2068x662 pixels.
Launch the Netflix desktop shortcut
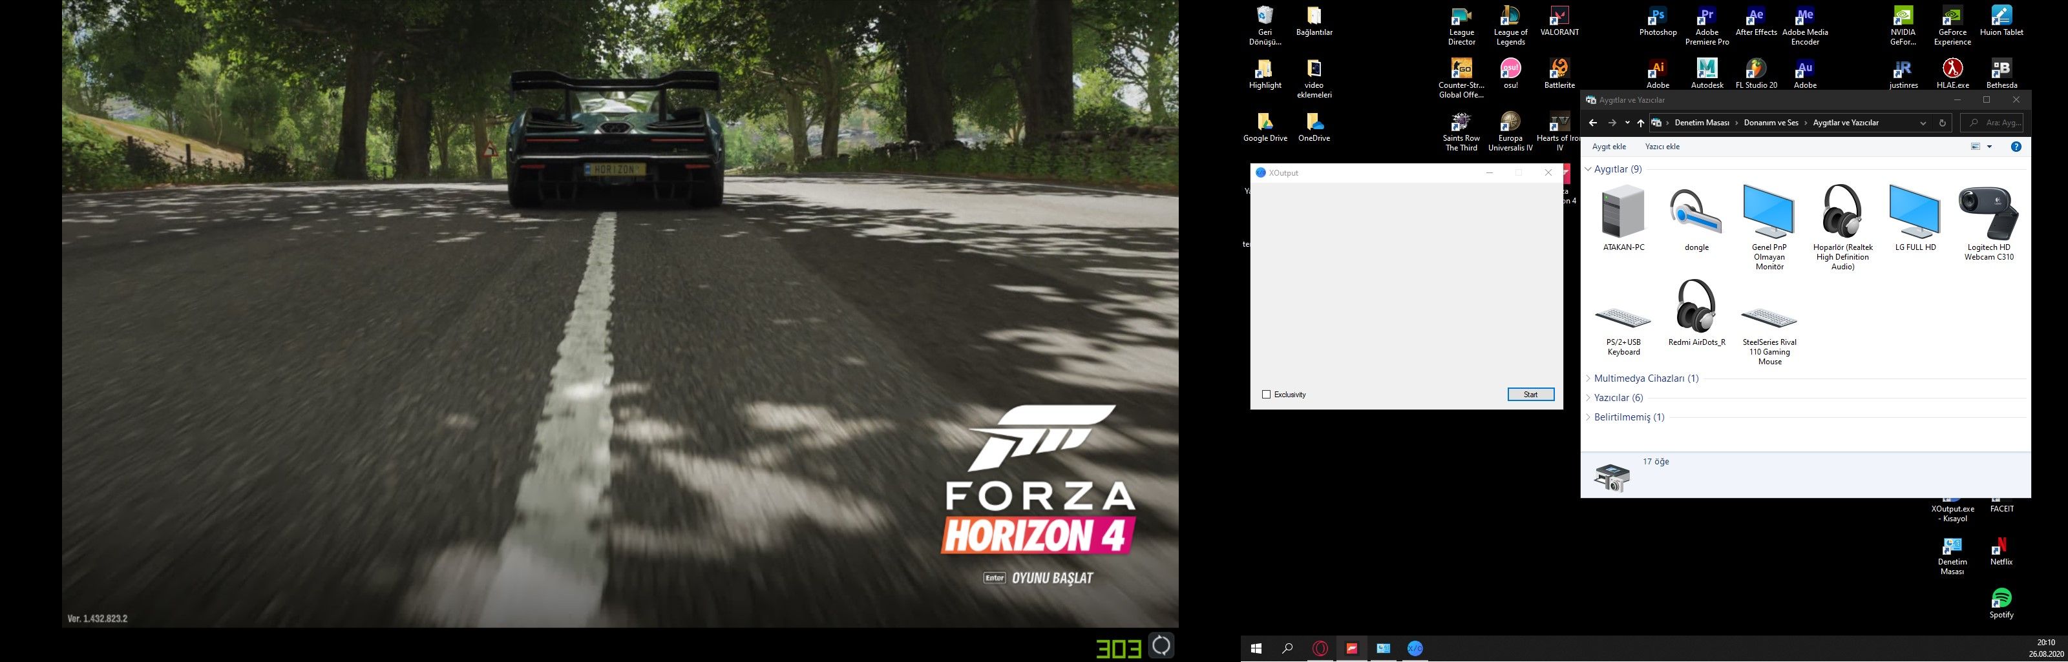tap(2001, 550)
